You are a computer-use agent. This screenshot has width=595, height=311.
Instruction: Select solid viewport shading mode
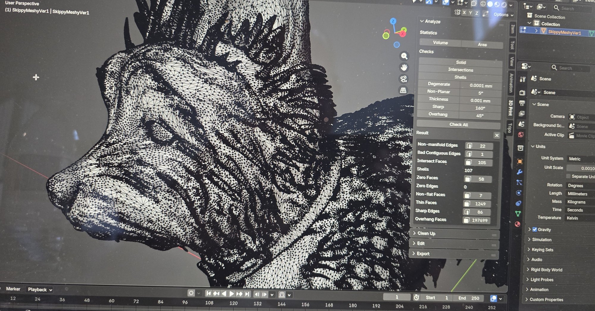coord(490,4)
